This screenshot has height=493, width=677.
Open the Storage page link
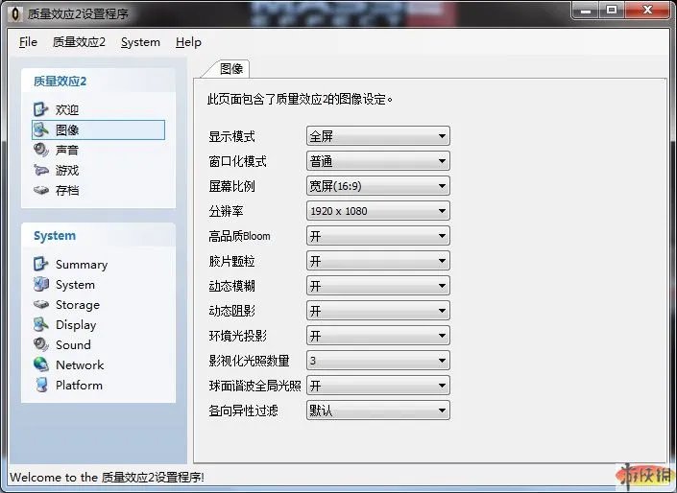(78, 304)
